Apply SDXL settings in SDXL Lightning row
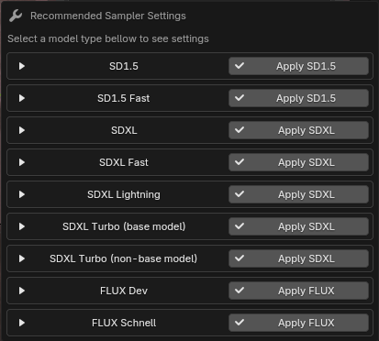This screenshot has height=341, width=379. (298, 194)
